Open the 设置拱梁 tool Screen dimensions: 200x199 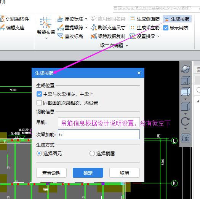142,36
